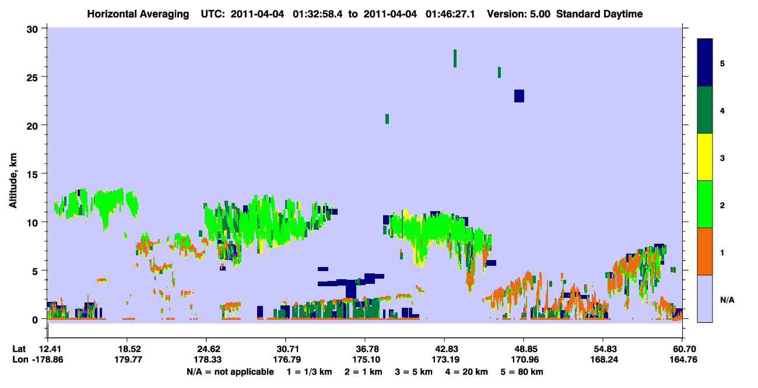Click the yellow level 3 colorbar segment
This screenshot has height=388, width=758.
click(705, 157)
